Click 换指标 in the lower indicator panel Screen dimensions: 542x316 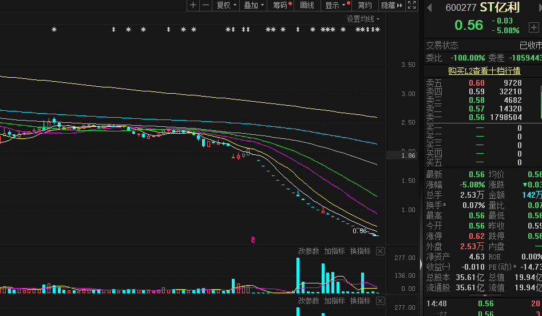[x=360, y=301]
